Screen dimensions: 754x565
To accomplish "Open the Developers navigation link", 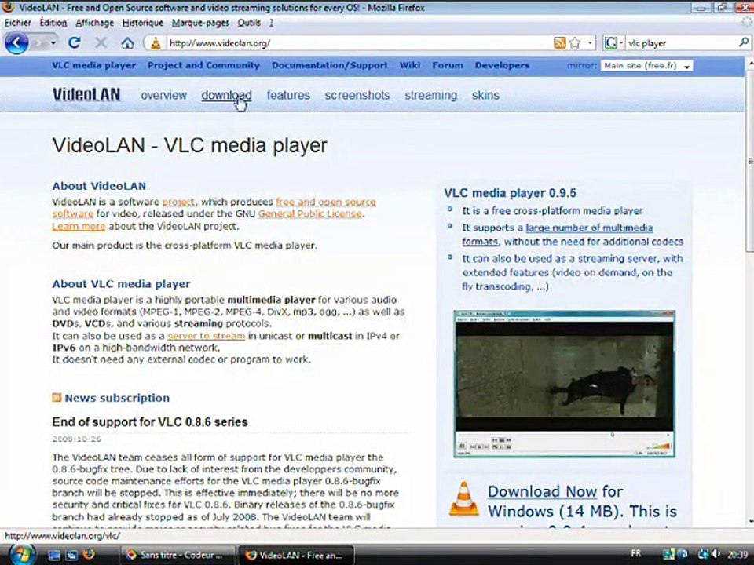I will click(x=502, y=65).
